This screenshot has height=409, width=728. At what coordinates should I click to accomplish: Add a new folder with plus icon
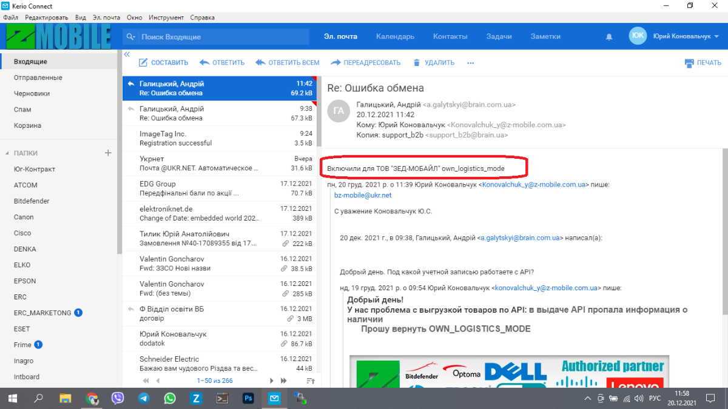click(108, 153)
